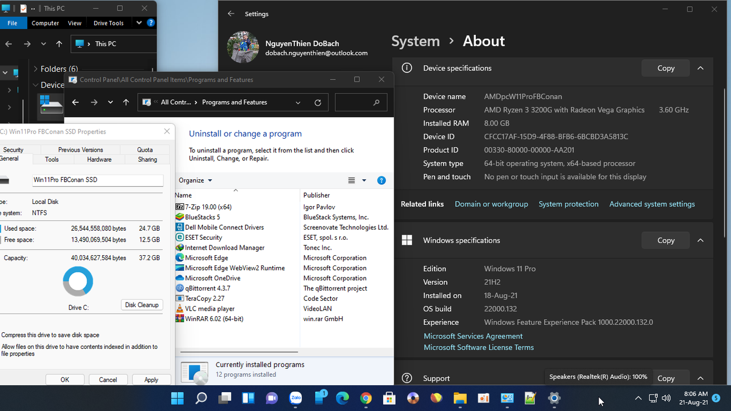Screen dimensions: 731x411
Task: Go up one level in Control Panel window
Action: (x=126, y=103)
